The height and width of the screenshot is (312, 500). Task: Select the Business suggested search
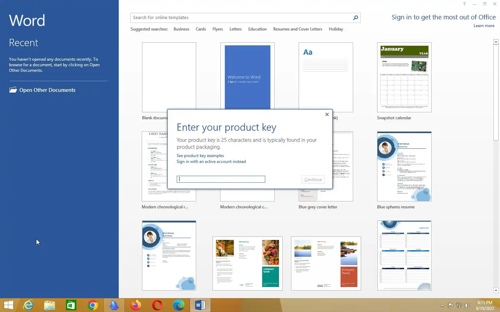(x=181, y=29)
